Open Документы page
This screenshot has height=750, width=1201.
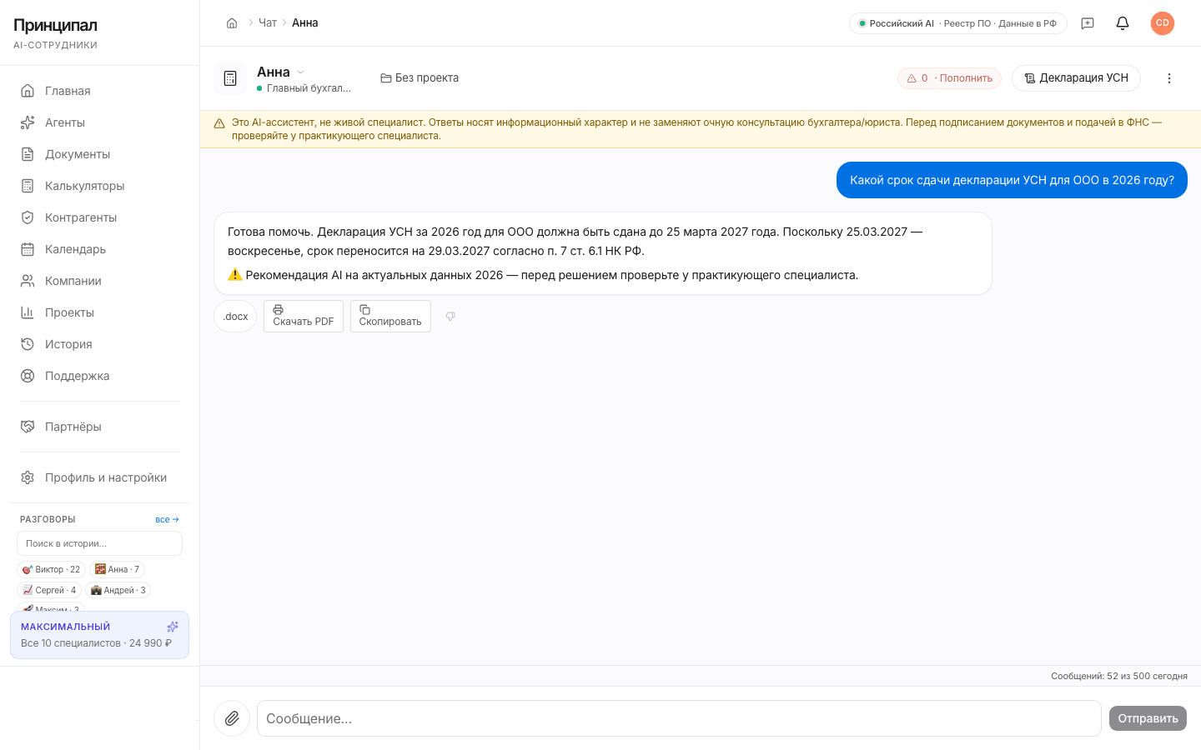(100, 154)
